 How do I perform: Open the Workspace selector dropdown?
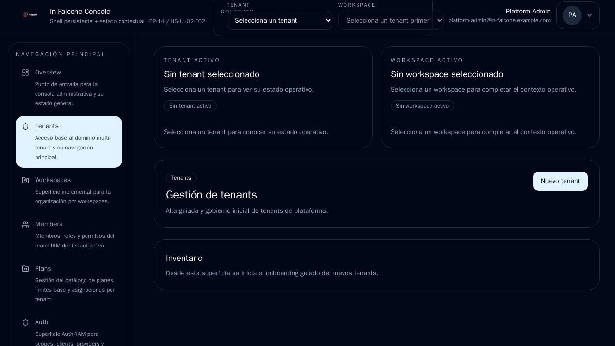pos(391,20)
